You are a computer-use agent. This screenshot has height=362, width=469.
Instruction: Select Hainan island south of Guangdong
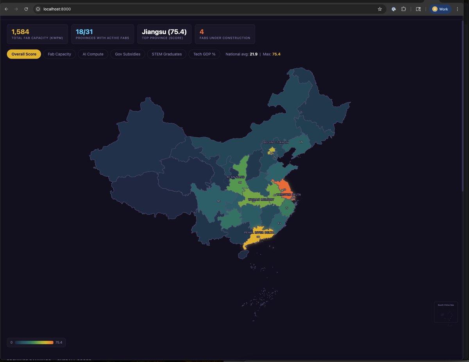pyautogui.click(x=243, y=254)
